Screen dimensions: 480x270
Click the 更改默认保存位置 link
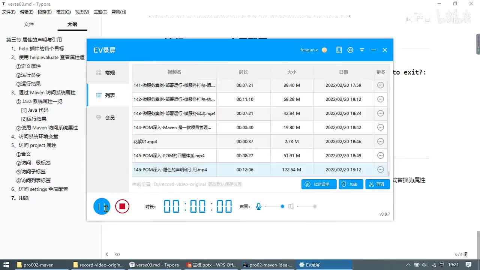225,184
